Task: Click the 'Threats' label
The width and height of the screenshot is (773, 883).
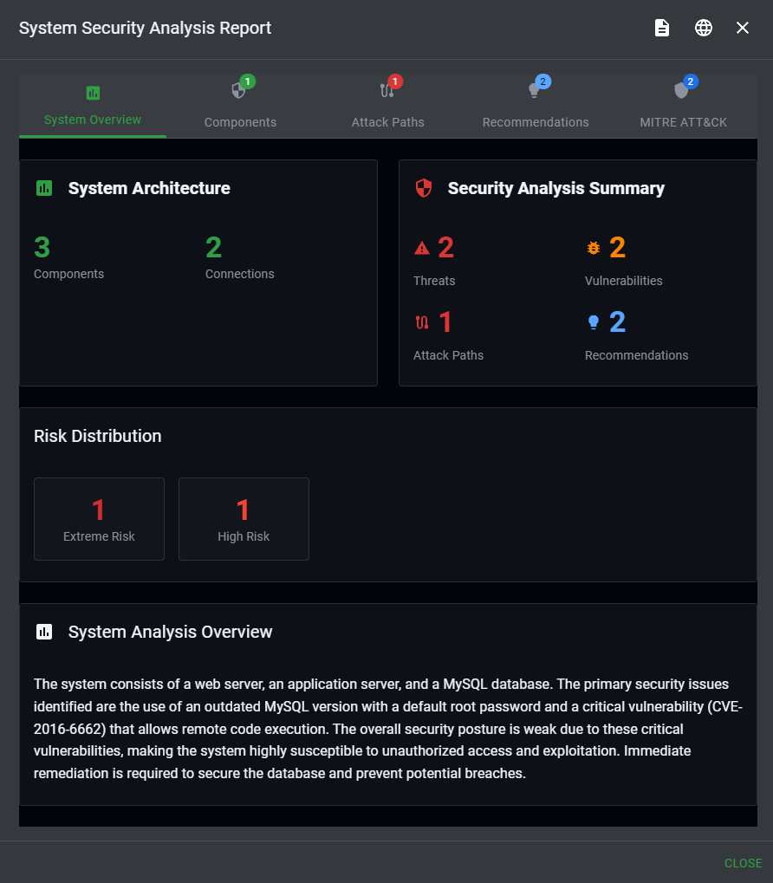Action: click(x=434, y=281)
